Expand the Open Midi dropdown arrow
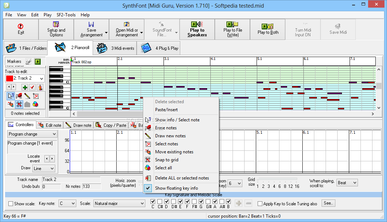Viewport: 387px width, 222px height. [142, 32]
